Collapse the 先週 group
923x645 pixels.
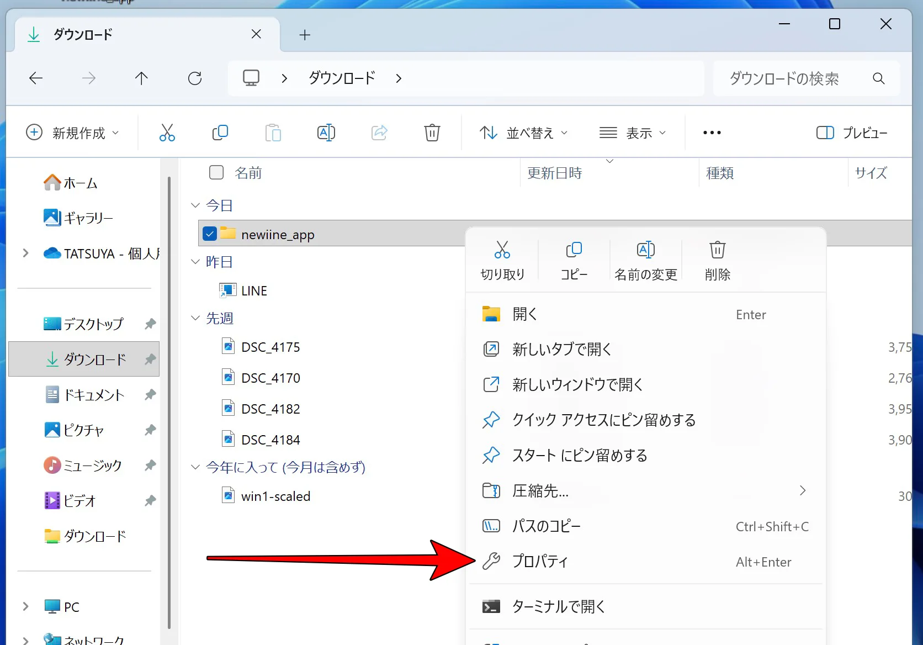tap(195, 318)
